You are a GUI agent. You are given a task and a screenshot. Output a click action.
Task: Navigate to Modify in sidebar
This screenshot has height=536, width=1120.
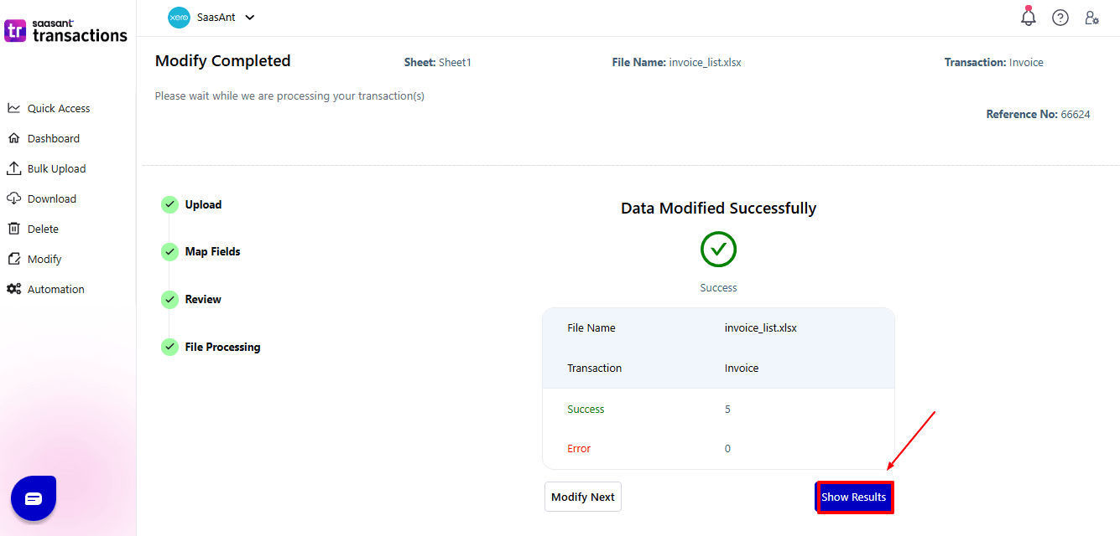pos(44,259)
